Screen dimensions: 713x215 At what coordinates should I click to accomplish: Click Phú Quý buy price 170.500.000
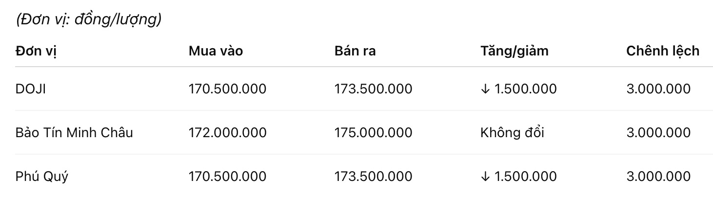[x=227, y=177]
